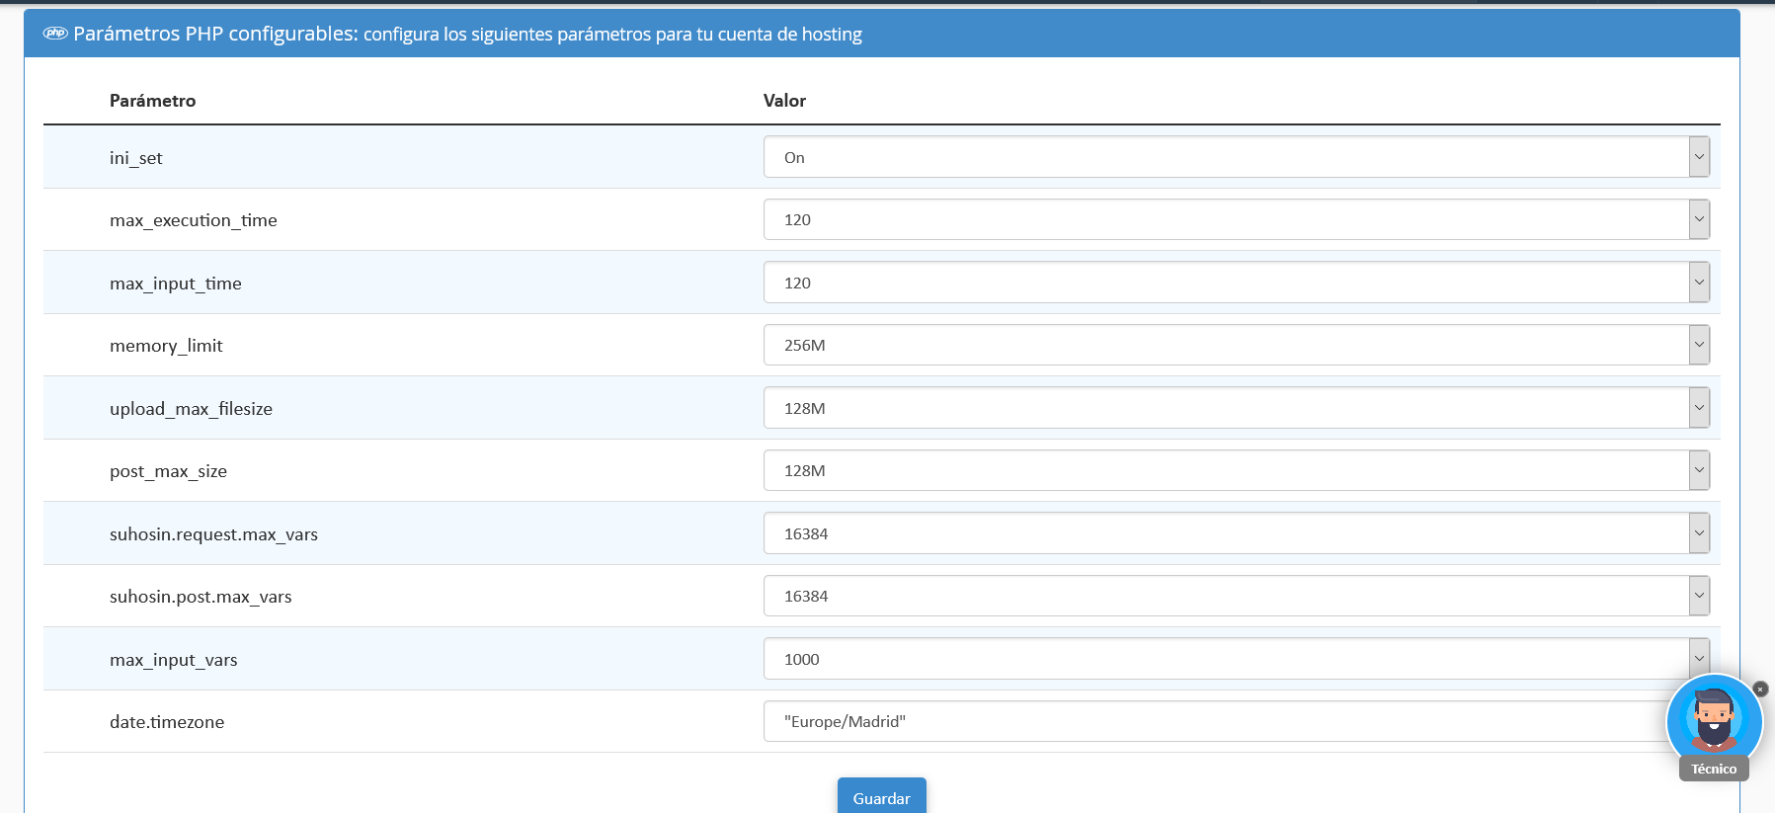Open the post_max_size dropdown
The image size is (1775, 813).
[1237, 470]
